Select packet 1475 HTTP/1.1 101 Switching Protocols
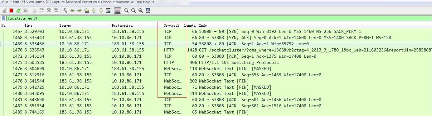 tap(216, 62)
